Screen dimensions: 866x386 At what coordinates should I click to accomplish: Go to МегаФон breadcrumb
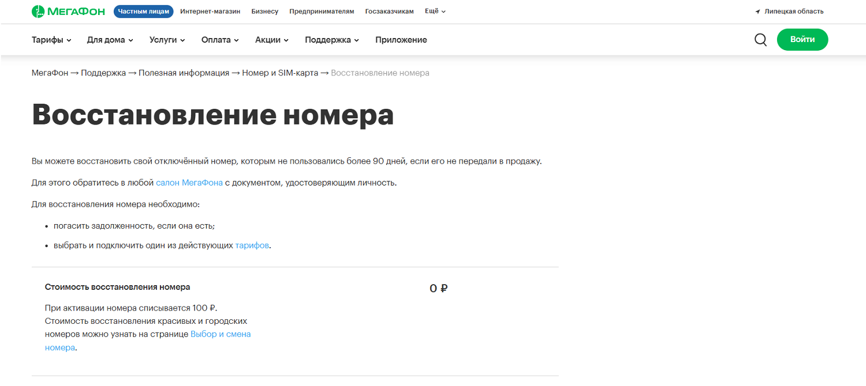click(50, 73)
